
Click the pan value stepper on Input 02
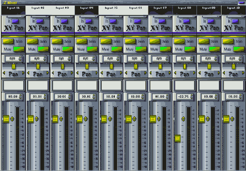[44, 59]
